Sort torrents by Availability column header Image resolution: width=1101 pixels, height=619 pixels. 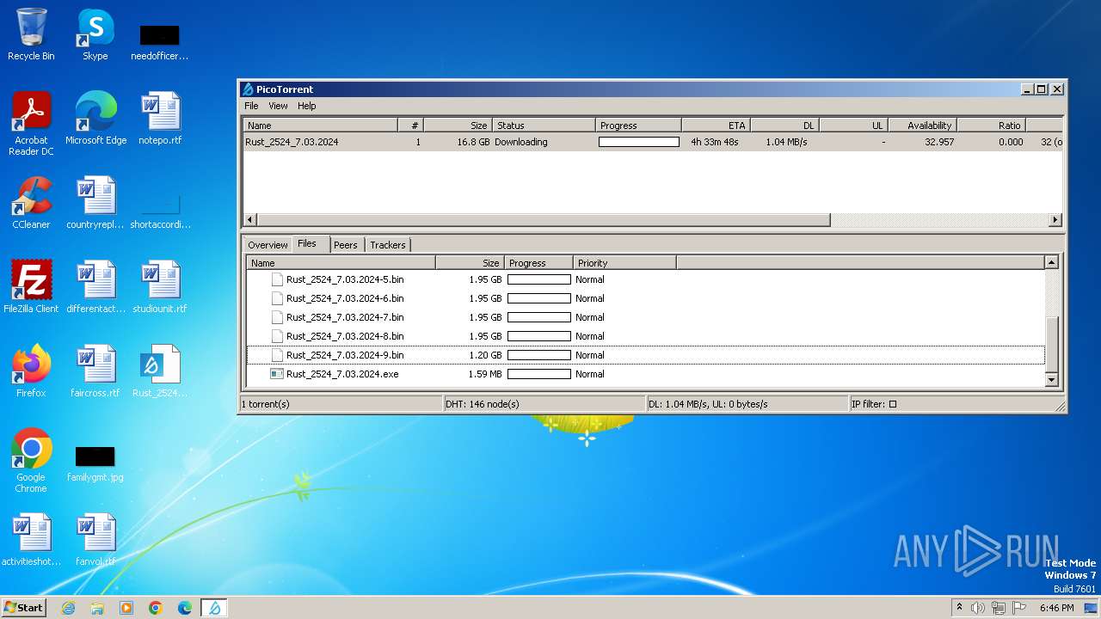[922, 126]
